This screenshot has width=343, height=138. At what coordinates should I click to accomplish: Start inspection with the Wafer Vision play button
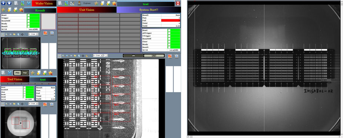(3, 3)
